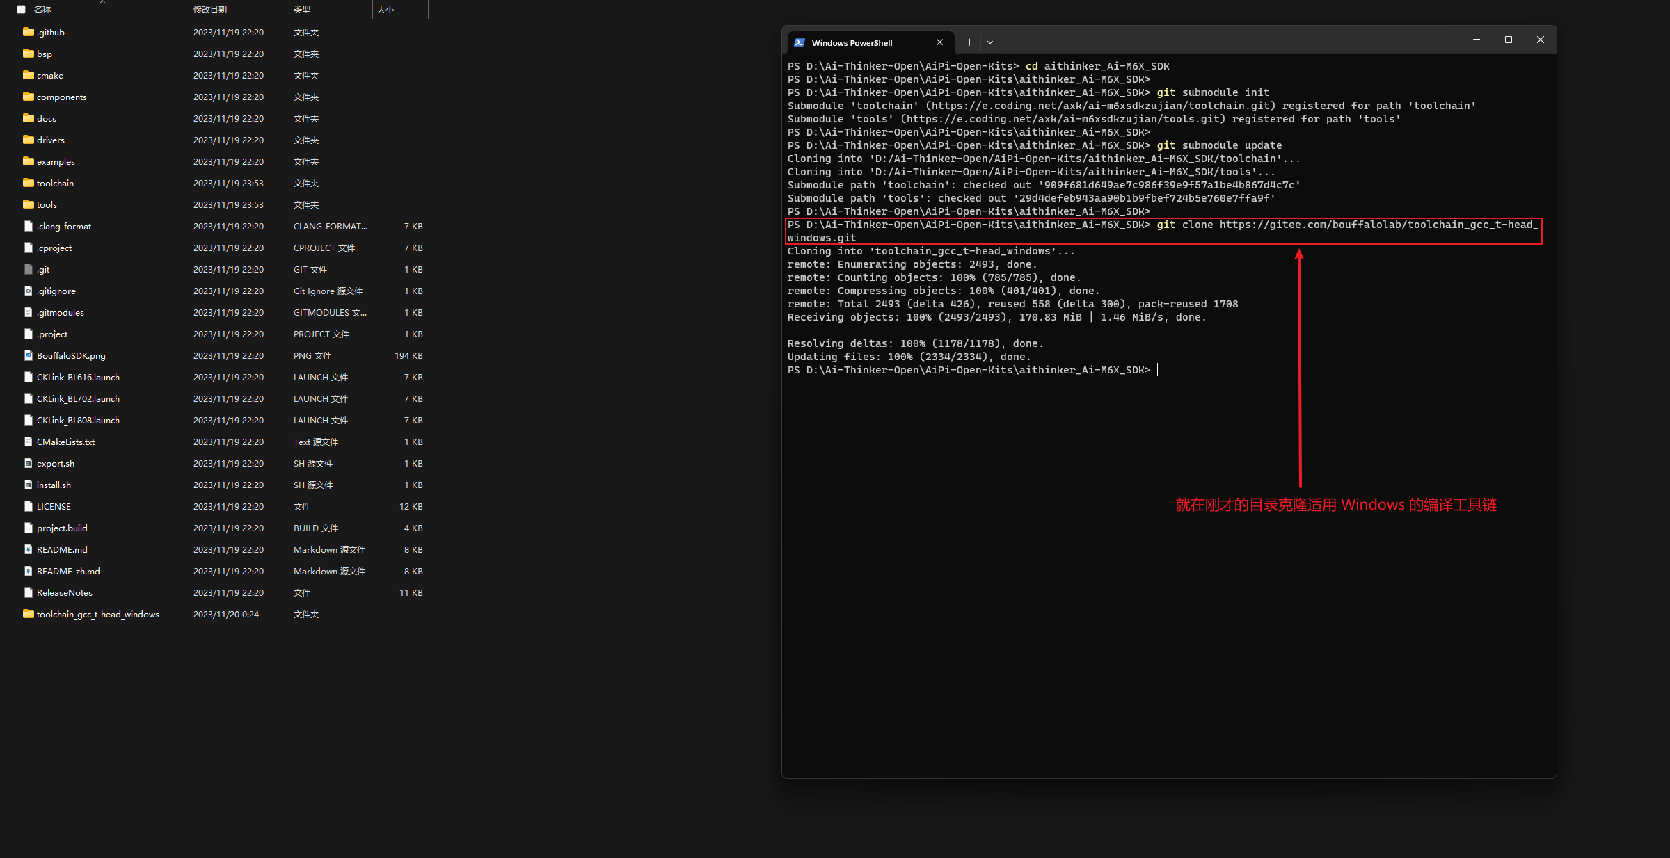Click the 194 KB size of BouffaloSDK.png
The height and width of the screenshot is (858, 1670).
tap(408, 355)
